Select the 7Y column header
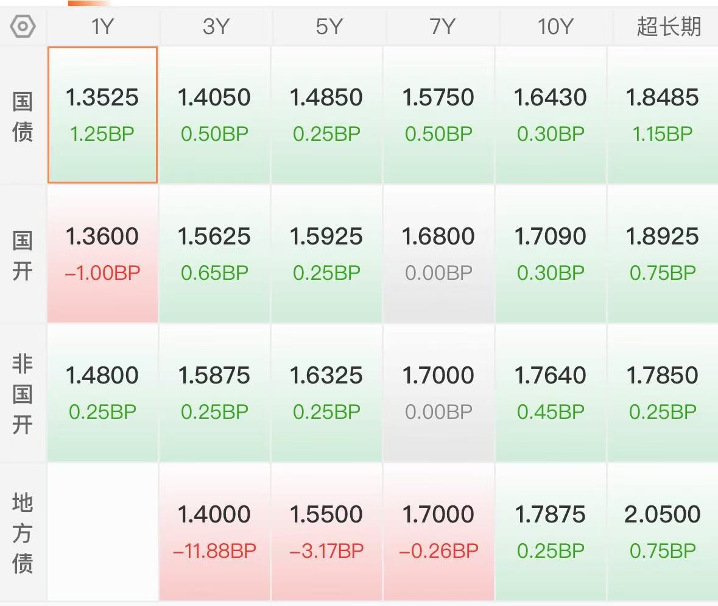This screenshot has height=606, width=718. click(440, 27)
